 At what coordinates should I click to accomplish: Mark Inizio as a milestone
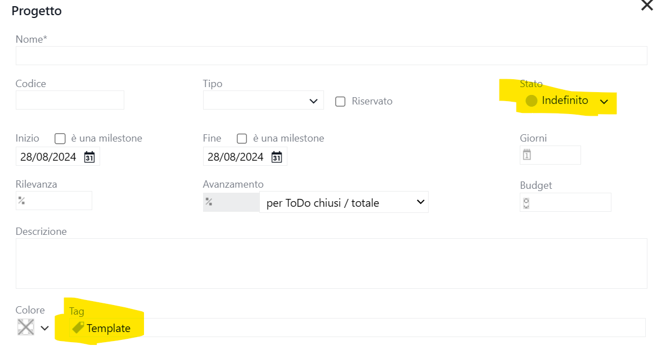click(60, 138)
